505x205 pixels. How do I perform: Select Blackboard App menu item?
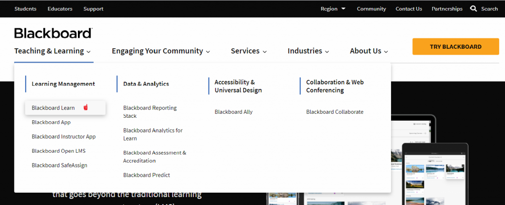[51, 122]
